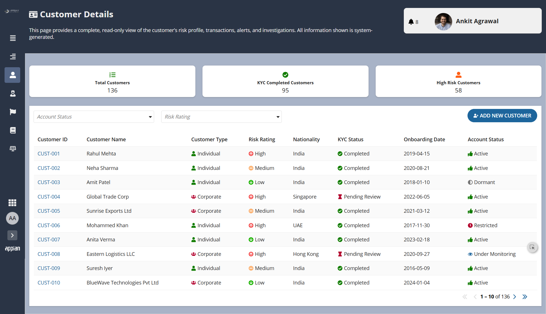Click the AA user avatar in sidebar
546x314 pixels.
[x=12, y=218]
